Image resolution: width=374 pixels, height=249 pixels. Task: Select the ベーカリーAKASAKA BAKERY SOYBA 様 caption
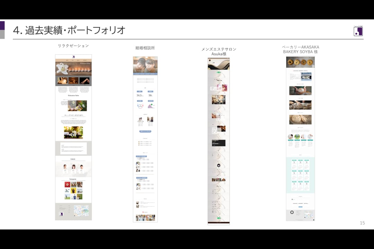point(300,49)
